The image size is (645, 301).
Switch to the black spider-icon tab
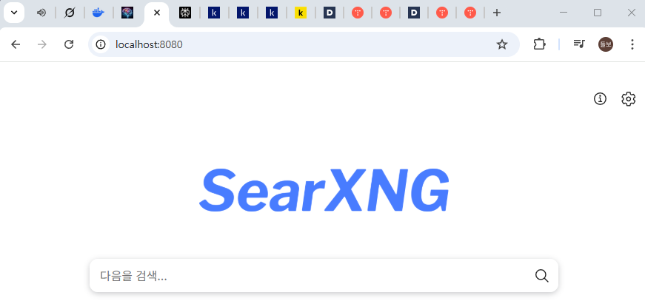click(185, 13)
